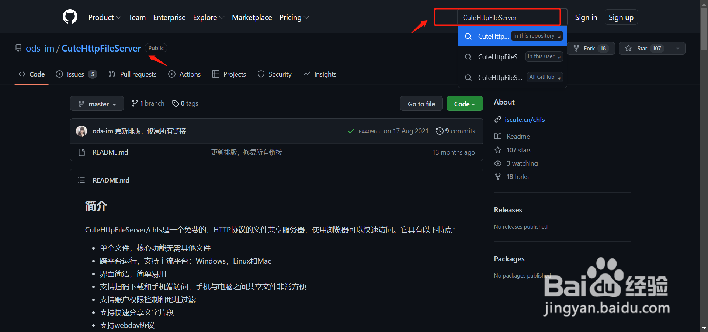View the 9 commits history
The height and width of the screenshot is (332, 708).
(455, 131)
